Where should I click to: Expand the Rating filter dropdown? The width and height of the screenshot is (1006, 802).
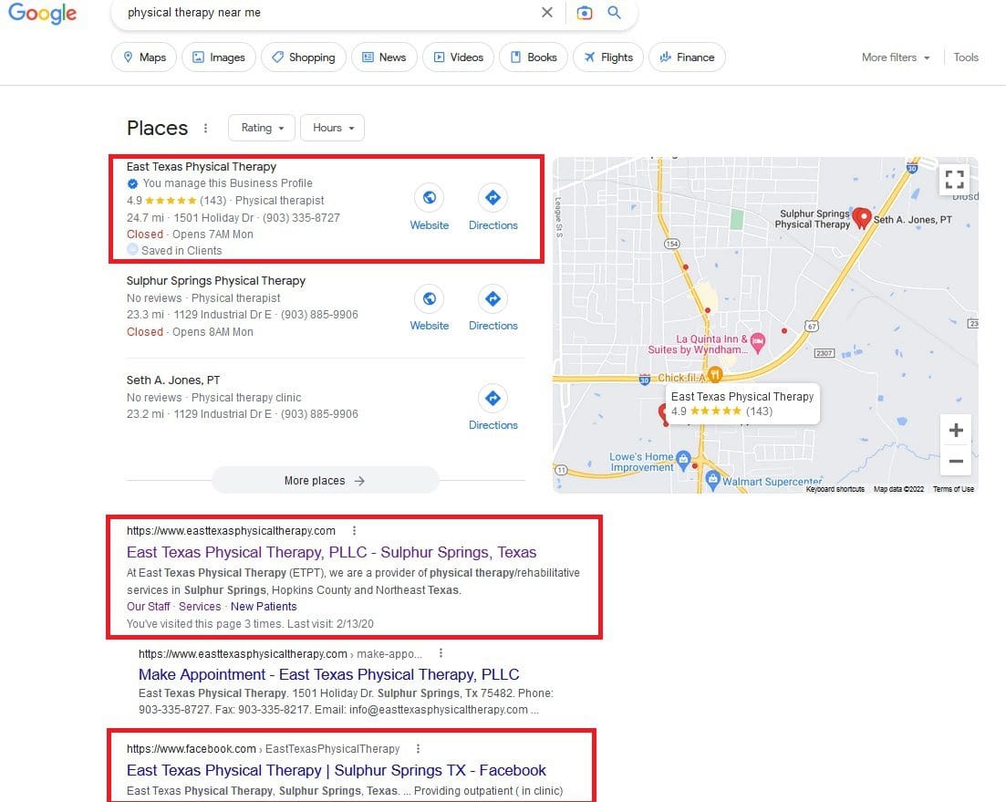pos(262,128)
